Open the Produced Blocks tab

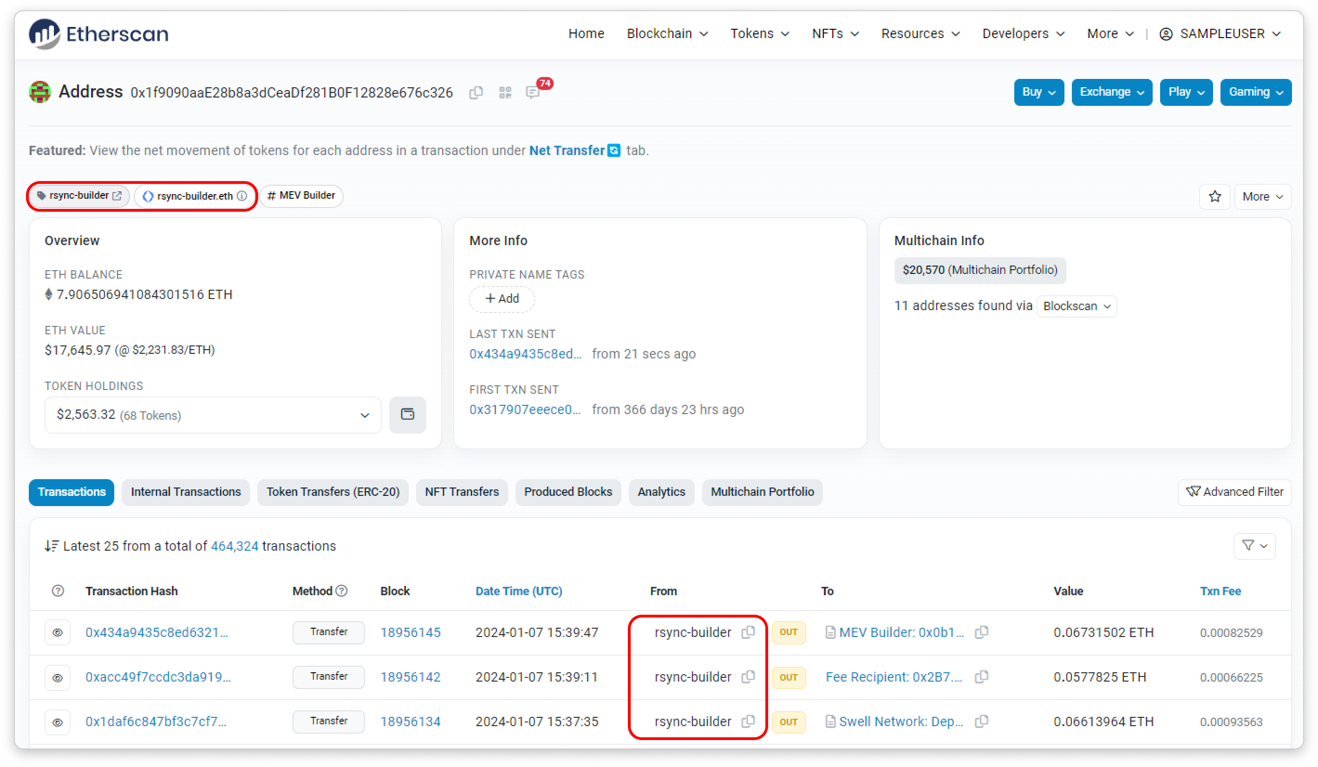(568, 492)
